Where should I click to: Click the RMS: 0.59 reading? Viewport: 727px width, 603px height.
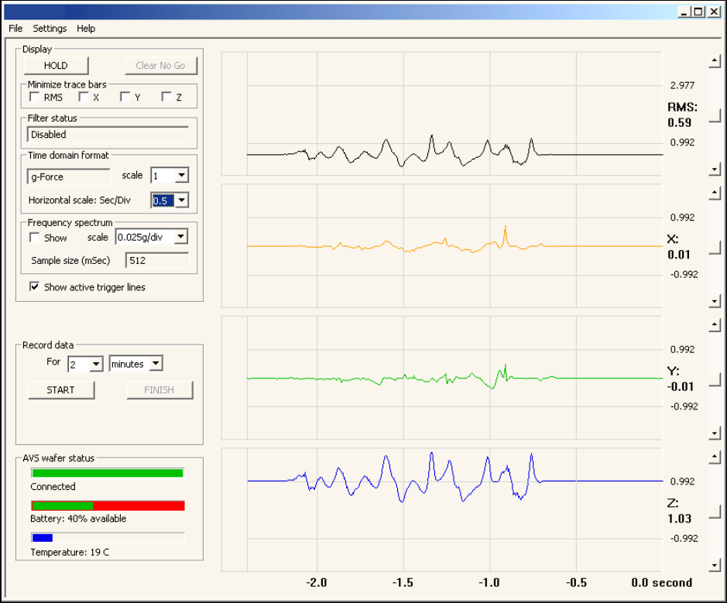click(x=682, y=115)
